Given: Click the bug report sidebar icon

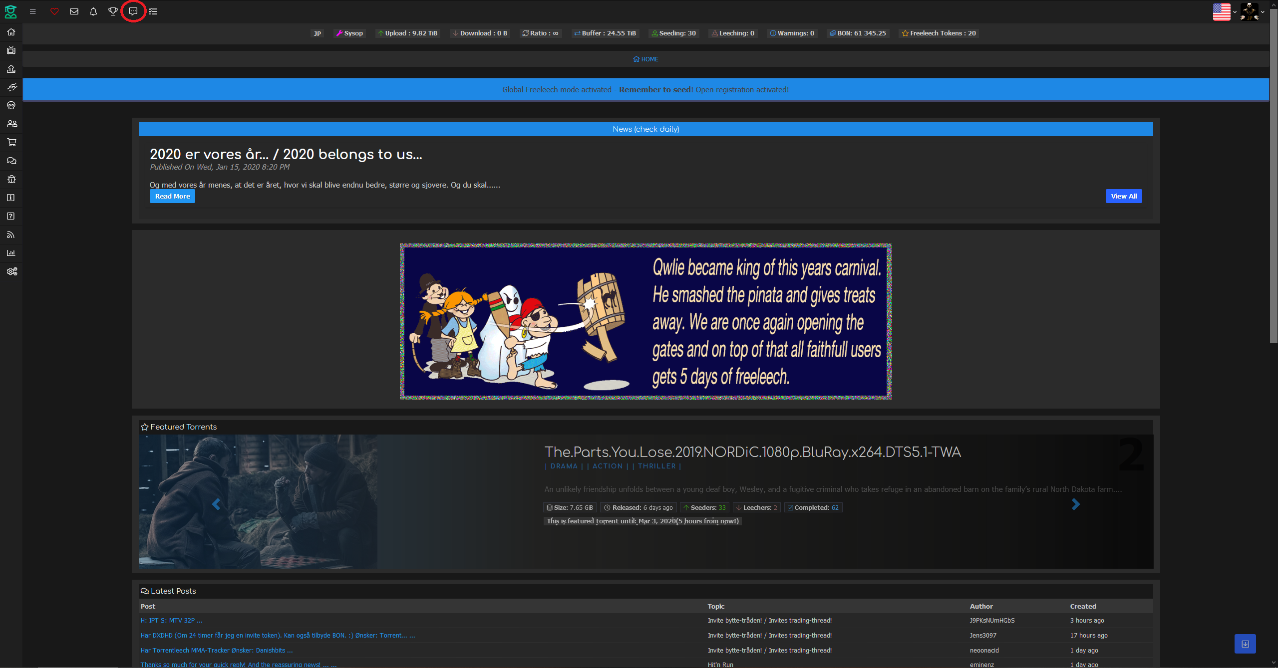Looking at the screenshot, I should pyautogui.click(x=11, y=179).
